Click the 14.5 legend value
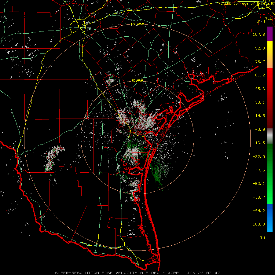The width and height of the screenshot is (275, 275). (x=260, y=116)
